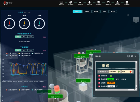140x102 pixels.
Task: Toggle the 二廠_260L-N1 red legend series
Action: pyautogui.click(x=12, y=53)
